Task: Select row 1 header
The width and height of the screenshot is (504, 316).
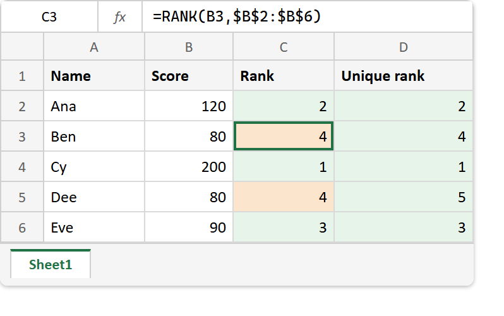Action: (x=22, y=76)
